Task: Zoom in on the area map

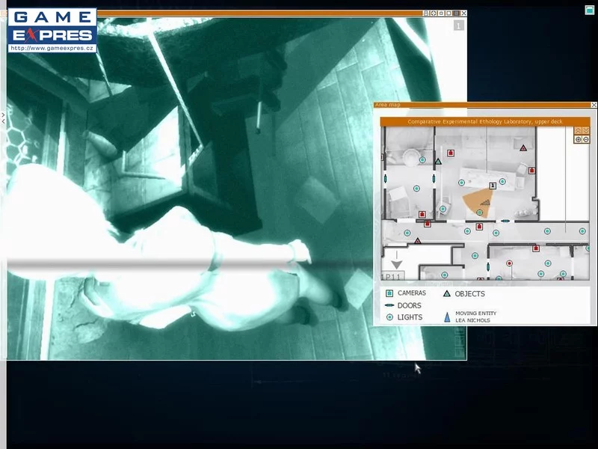Action: [x=577, y=140]
